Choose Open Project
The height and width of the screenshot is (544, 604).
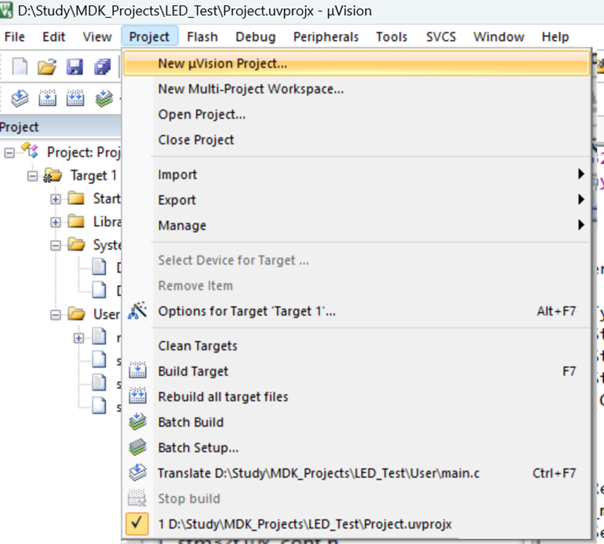(356, 115)
